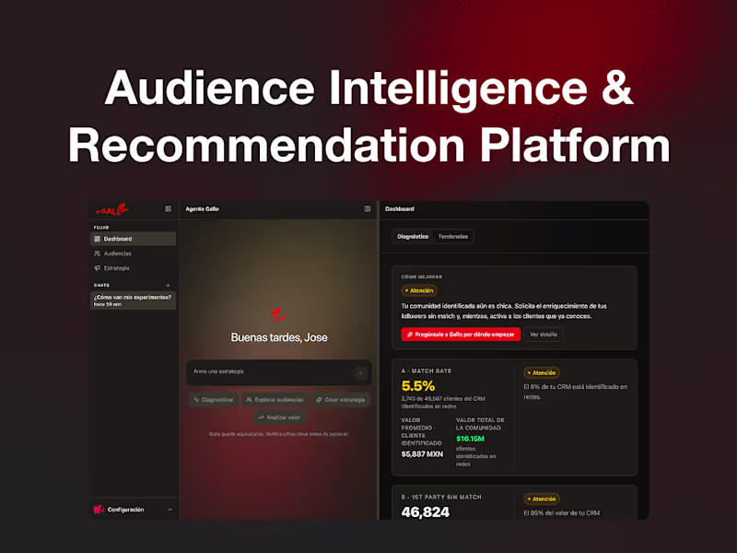Open the Ver detalle button
This screenshot has width=737, height=553.
pos(544,335)
